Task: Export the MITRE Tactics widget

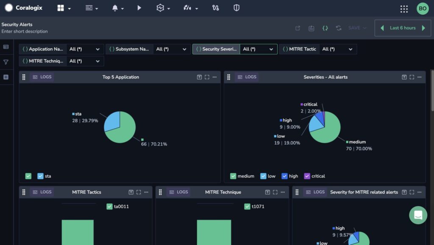Action: (x=131, y=192)
